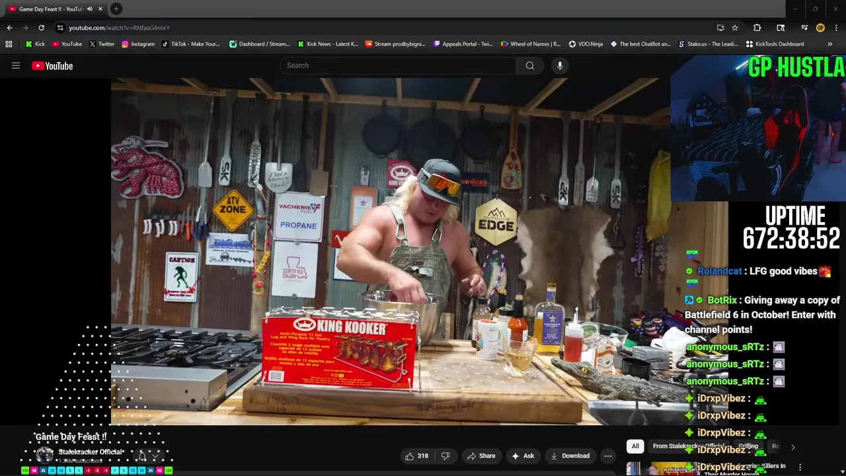Screen dimensions: 846x476
Task: Open Stalekracker Official channel name link
Action: pyautogui.click(x=91, y=452)
